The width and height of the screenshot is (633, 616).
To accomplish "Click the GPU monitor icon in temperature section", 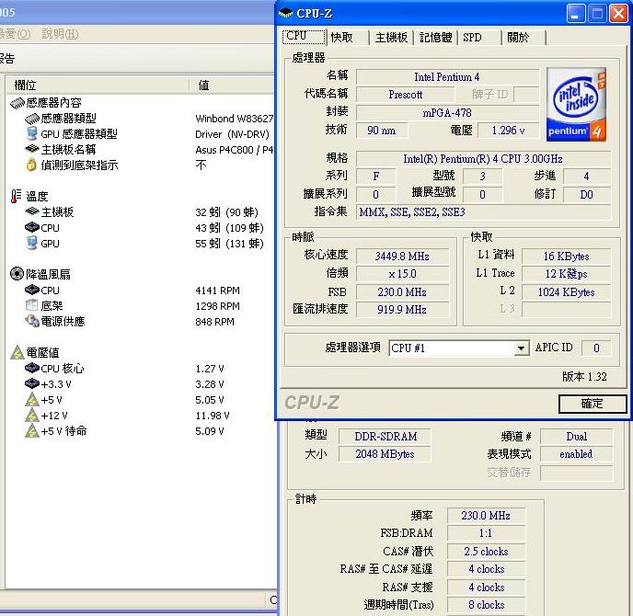I will (32, 243).
